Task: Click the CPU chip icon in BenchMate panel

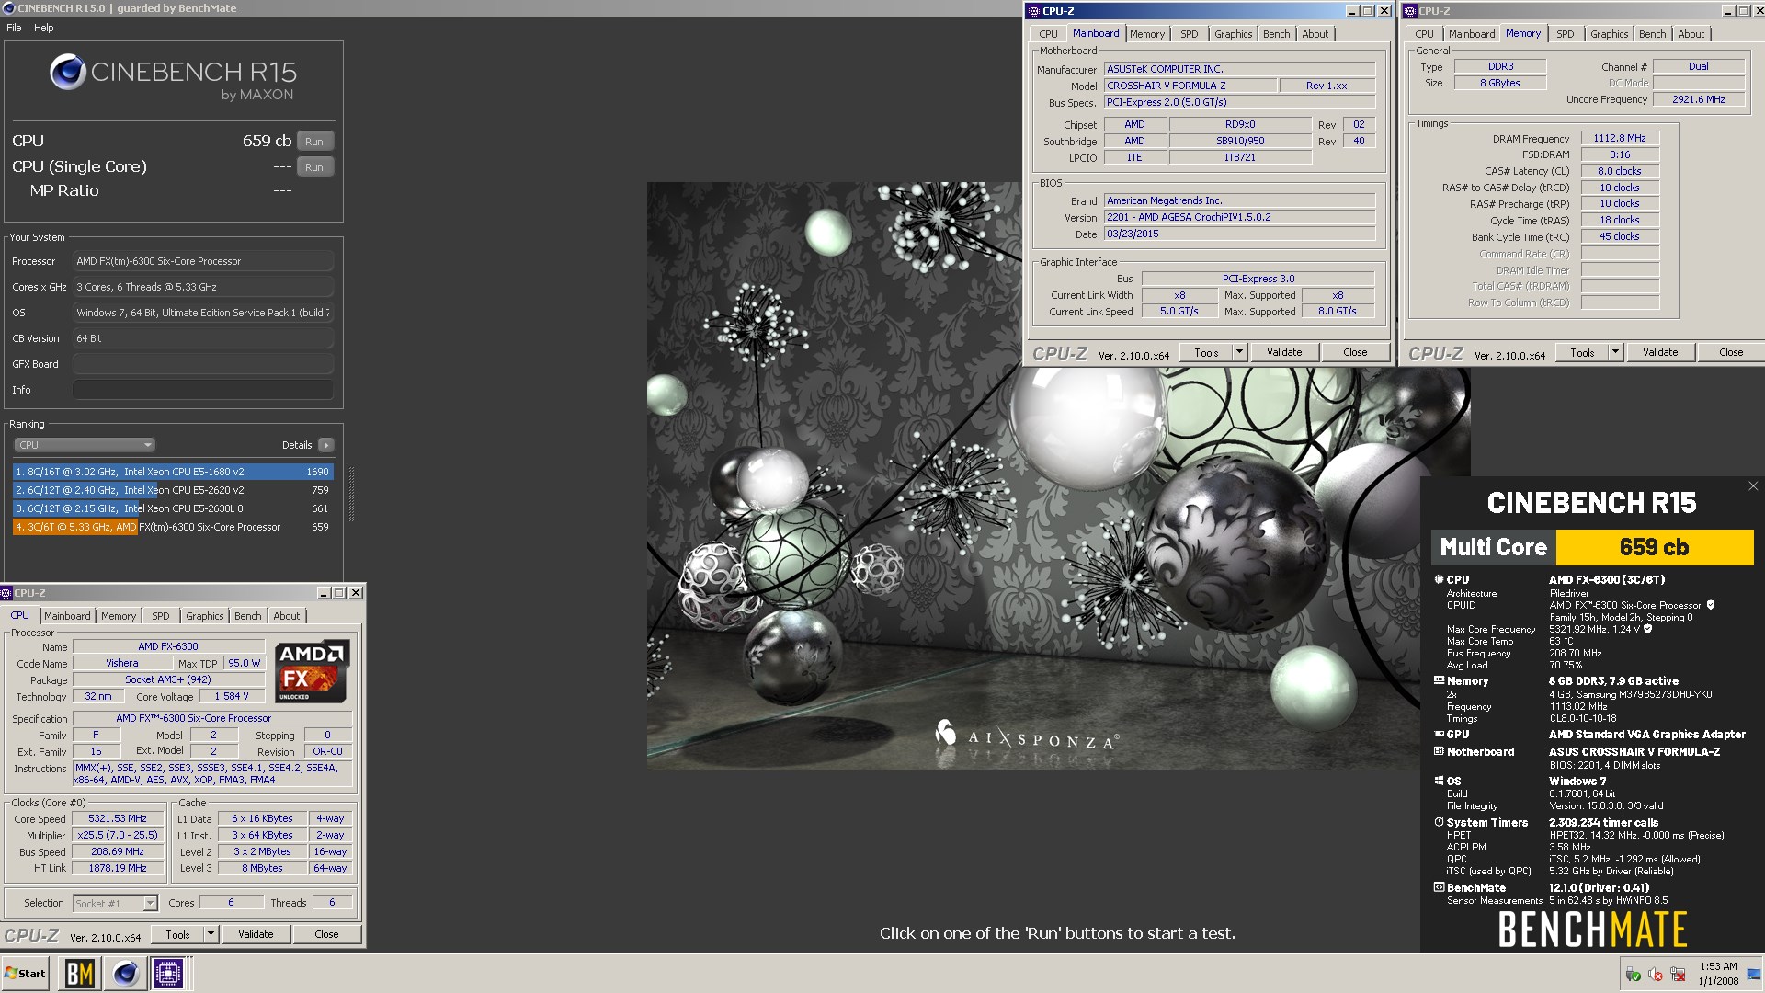Action: pyautogui.click(x=1439, y=579)
